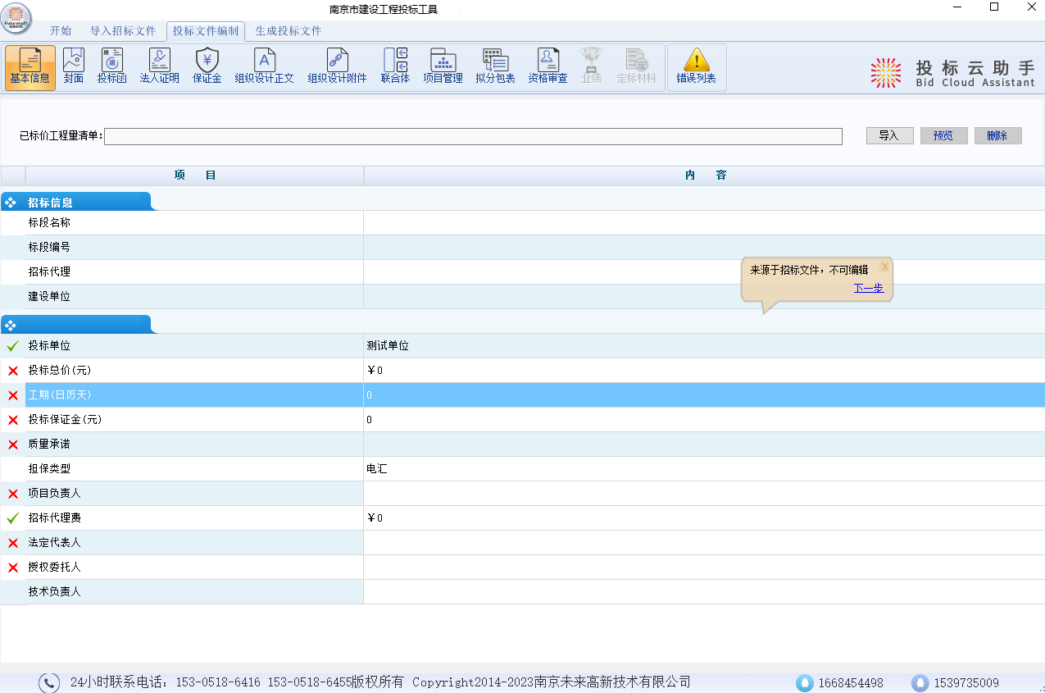Open the 错误列表 error list warning icon
Screen dimensions: 1045x693
697,67
